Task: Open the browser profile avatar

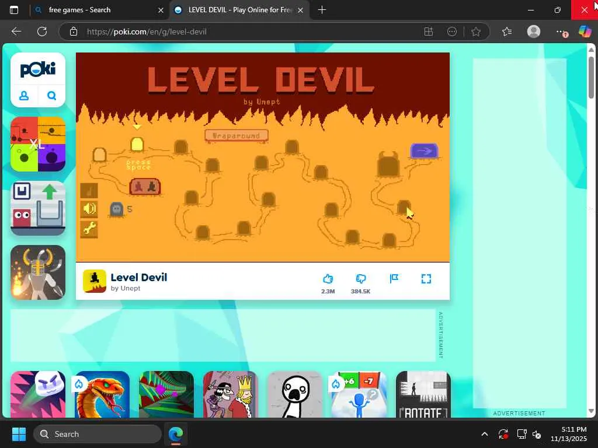Action: [534, 32]
